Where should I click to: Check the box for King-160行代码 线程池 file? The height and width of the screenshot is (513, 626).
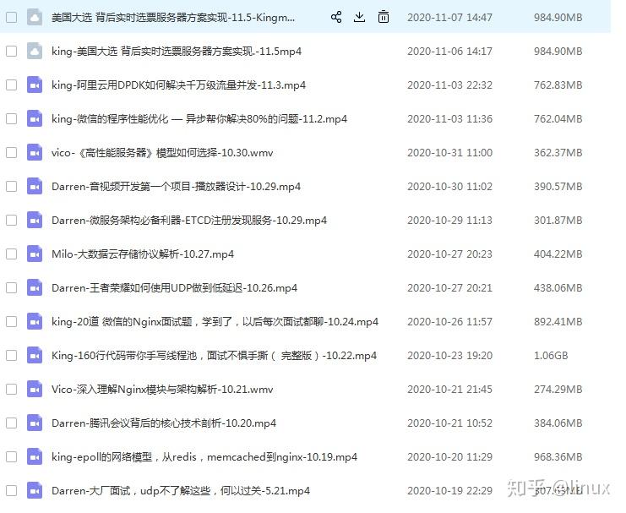tap(12, 355)
